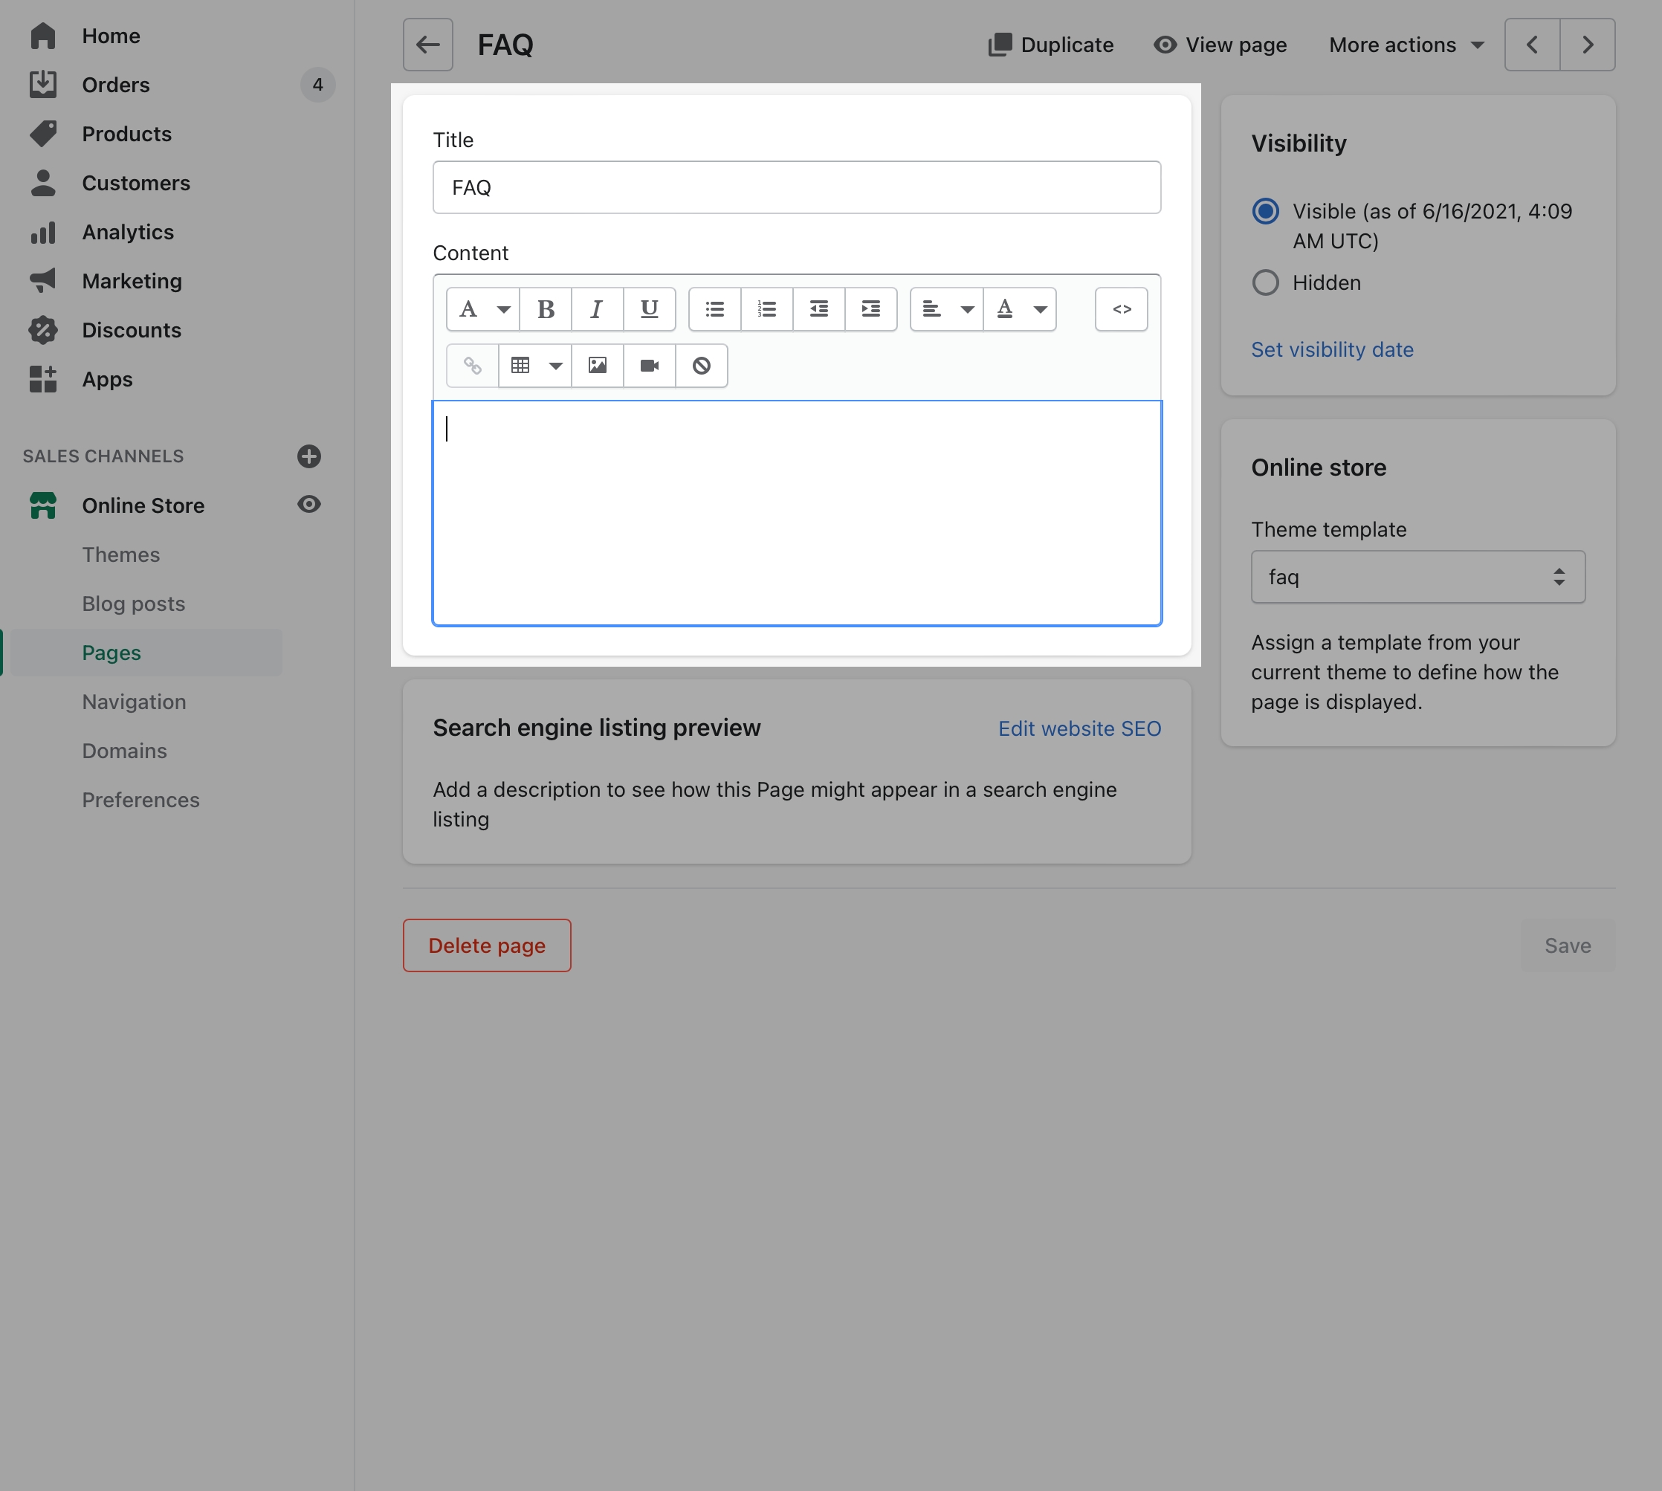Insert image into page content
Viewport: 1662px width, 1491px height.
pos(597,366)
